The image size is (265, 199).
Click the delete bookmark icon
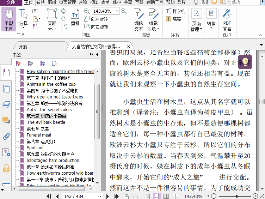coord(18,64)
